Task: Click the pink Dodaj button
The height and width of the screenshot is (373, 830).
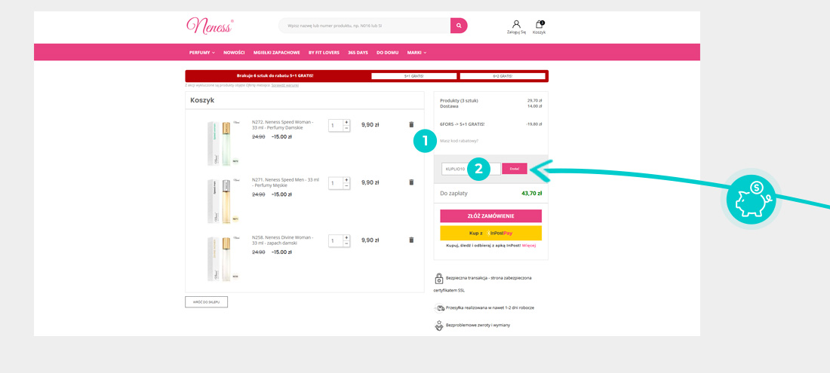Action: point(515,169)
